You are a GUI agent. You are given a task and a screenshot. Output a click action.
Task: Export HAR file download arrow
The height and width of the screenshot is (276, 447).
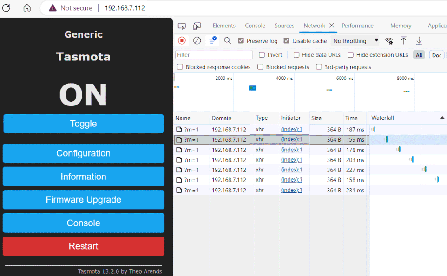419,40
